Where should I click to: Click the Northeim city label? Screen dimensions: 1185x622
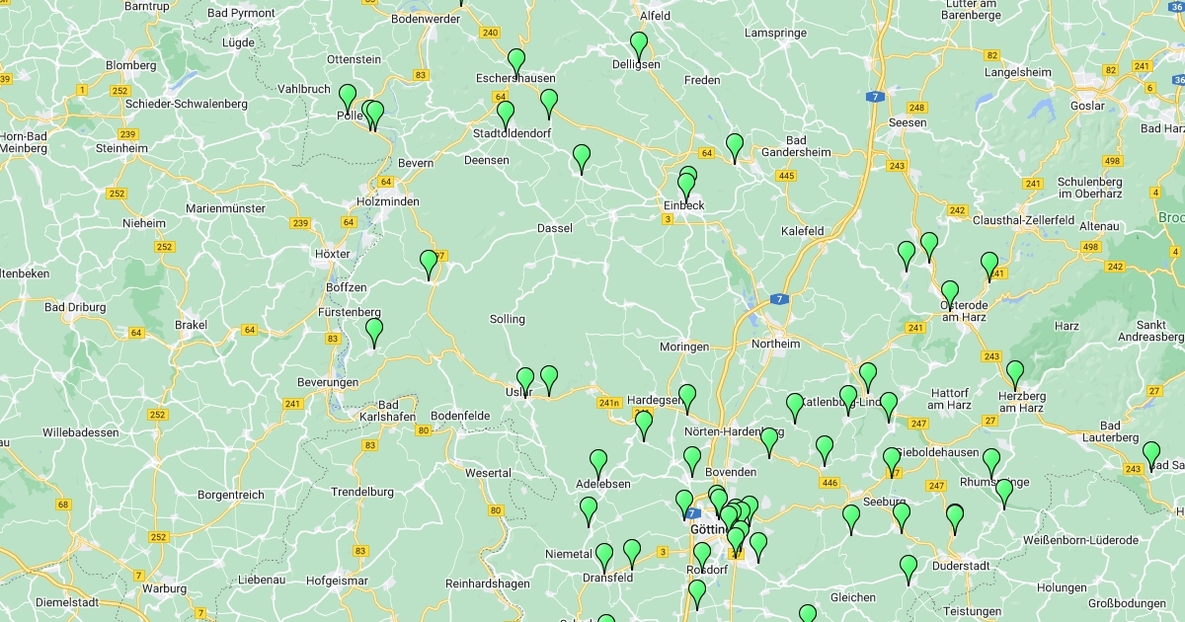(775, 344)
